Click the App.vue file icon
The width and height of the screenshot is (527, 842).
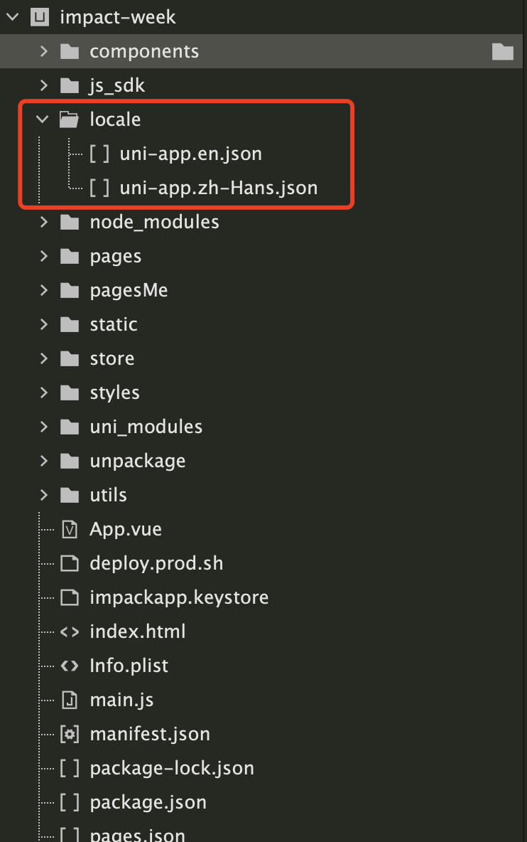(x=70, y=530)
